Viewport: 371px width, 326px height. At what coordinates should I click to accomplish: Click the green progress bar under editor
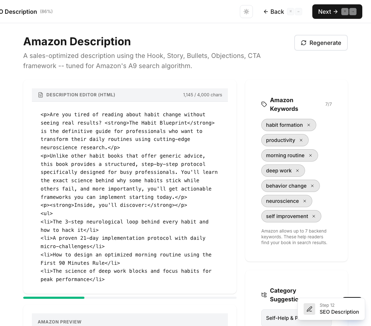(x=54, y=298)
